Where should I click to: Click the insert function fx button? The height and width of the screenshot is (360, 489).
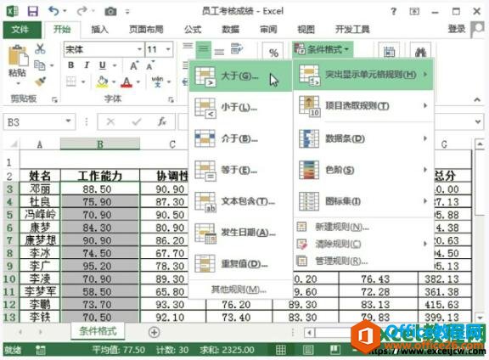point(162,121)
